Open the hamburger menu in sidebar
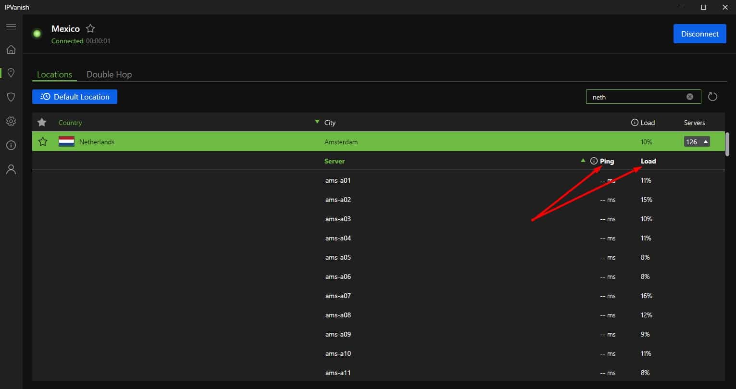Image resolution: width=736 pixels, height=389 pixels. pyautogui.click(x=11, y=26)
